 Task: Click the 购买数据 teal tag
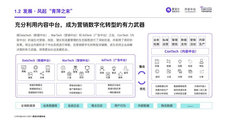click(167, 106)
